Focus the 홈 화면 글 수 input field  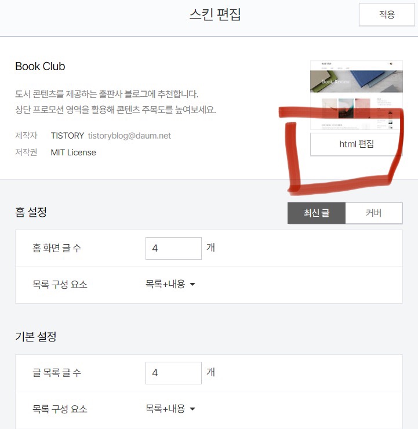coord(173,249)
